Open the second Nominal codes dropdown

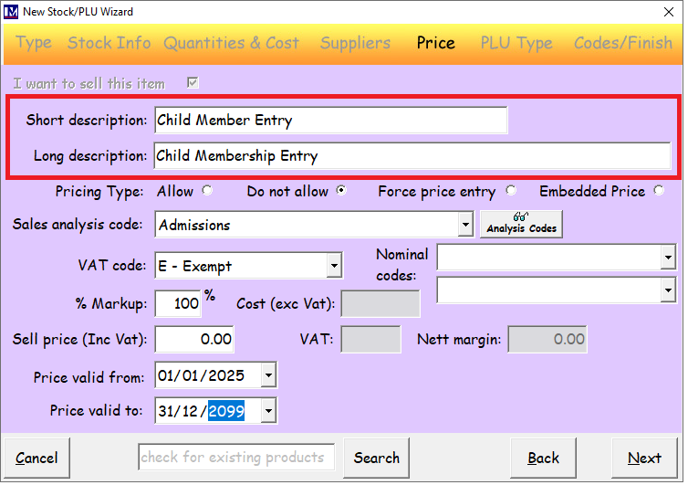coord(668,290)
